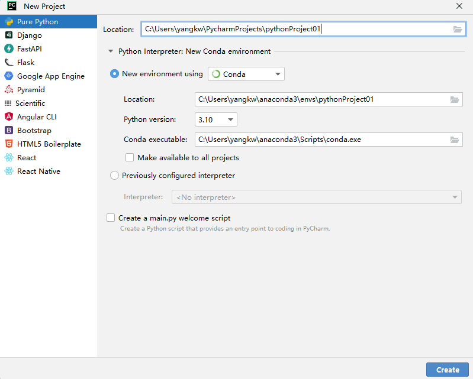Select React project type label
Viewport: 473px width, 379px height.
coord(27,157)
